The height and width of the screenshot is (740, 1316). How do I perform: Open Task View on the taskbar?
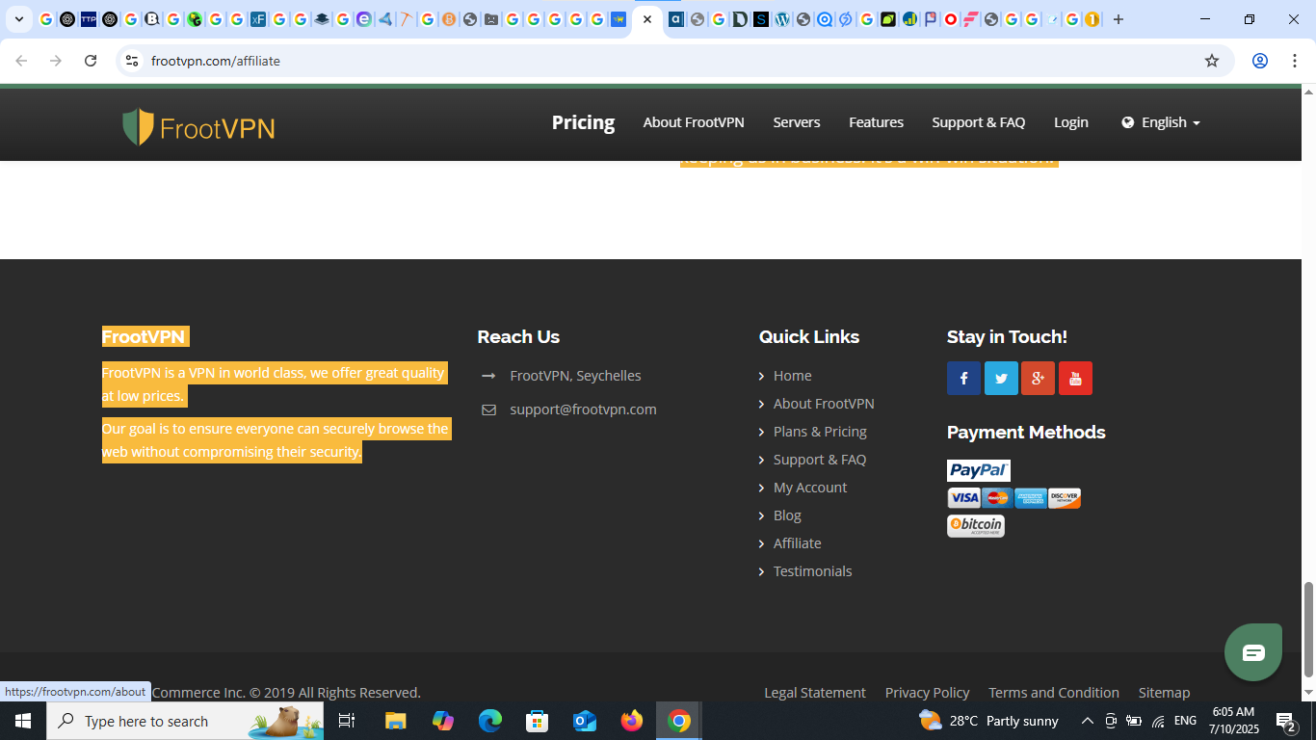click(347, 721)
